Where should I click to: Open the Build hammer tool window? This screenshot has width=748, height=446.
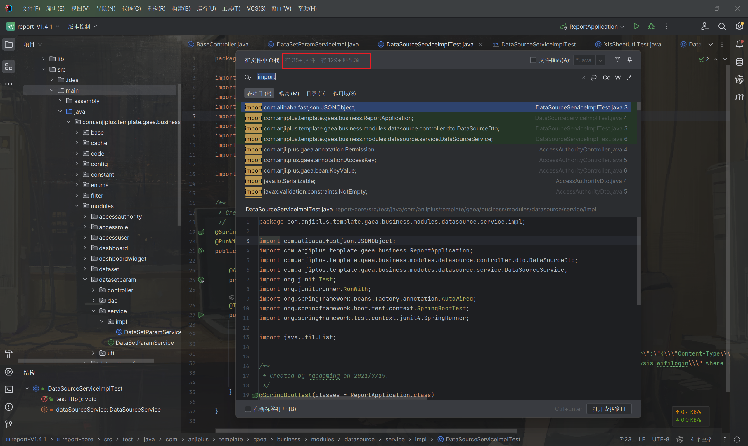tap(9, 354)
